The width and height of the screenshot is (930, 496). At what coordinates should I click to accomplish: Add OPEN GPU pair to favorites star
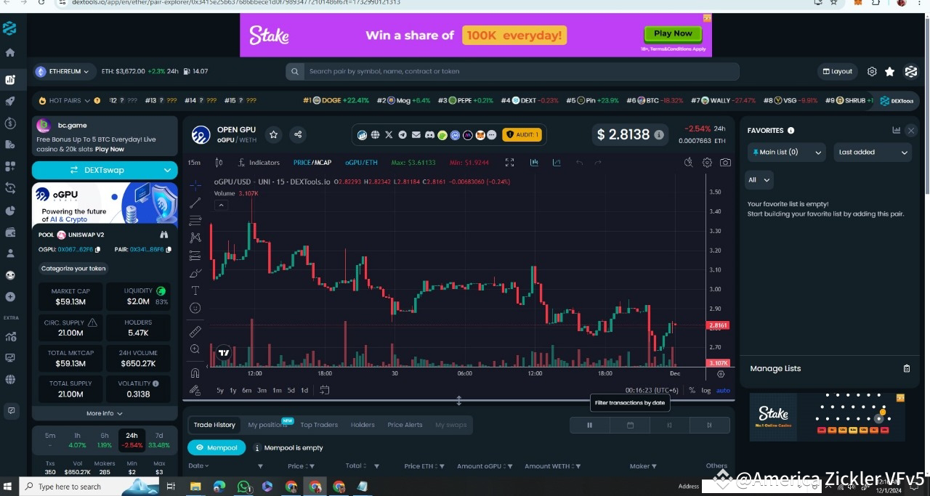coord(274,134)
